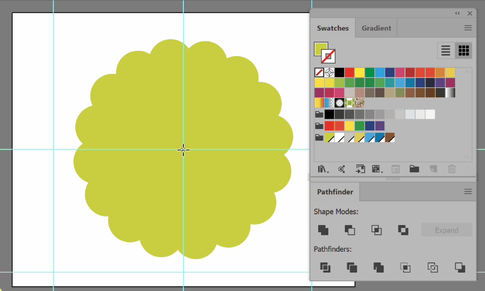Viewport: 485px width, 291px height.
Task: Open the Swatch Libraries menu
Action: pyautogui.click(x=323, y=169)
